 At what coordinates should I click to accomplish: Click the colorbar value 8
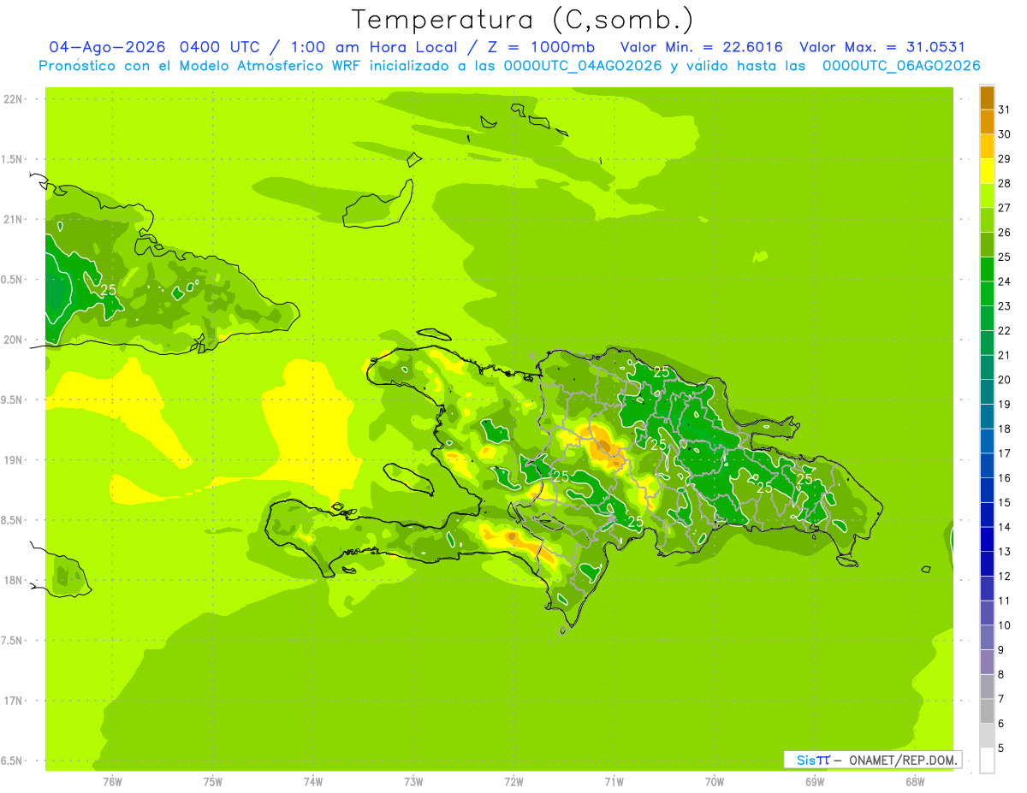pyautogui.click(x=1001, y=675)
